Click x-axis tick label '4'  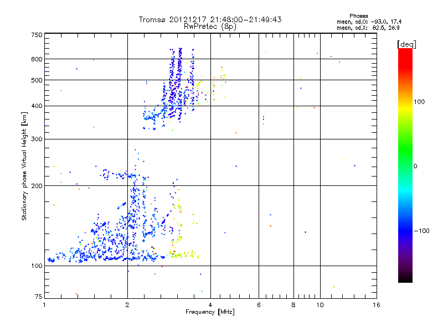(x=210, y=305)
